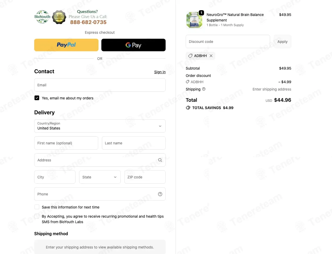Click into the Email input field
This screenshot has height=254, width=332.
(100, 85)
